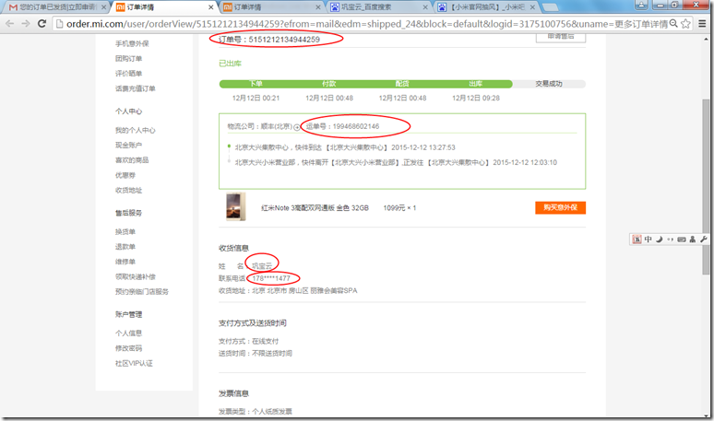The image size is (714, 421).
Task: Open 优惠券 in the sidebar
Action: pos(125,175)
